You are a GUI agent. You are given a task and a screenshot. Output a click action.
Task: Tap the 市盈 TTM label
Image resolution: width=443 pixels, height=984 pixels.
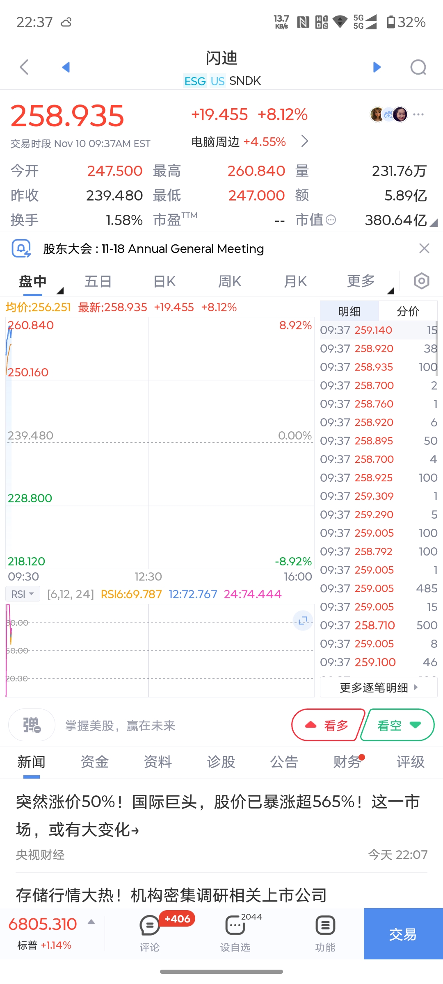175,219
